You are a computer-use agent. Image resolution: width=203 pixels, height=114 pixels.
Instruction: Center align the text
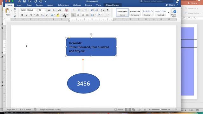pyautogui.click(x=78, y=15)
